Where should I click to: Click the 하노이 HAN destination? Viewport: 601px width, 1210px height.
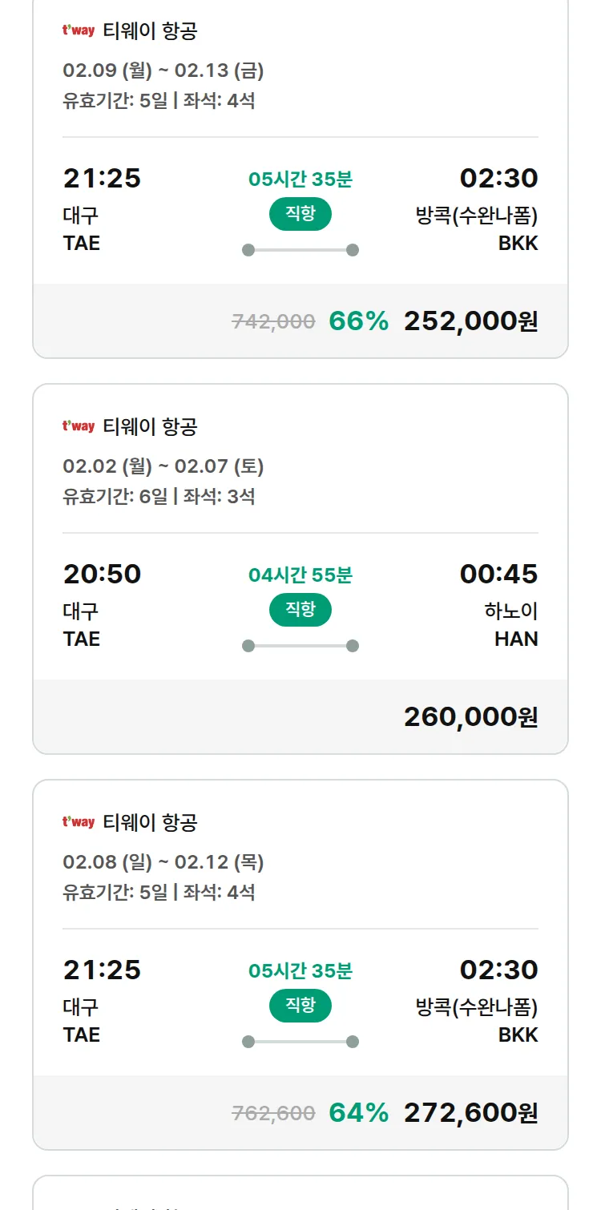pos(511,625)
